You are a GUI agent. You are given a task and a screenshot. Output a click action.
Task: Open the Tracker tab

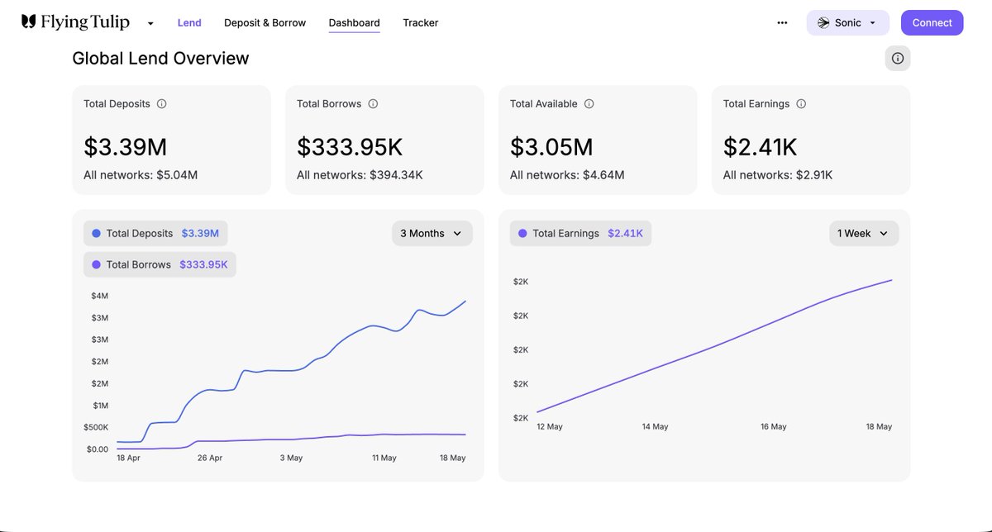tap(421, 23)
